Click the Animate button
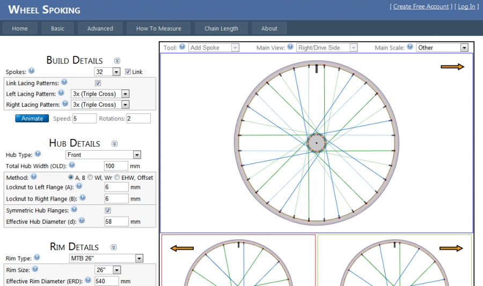This screenshot has height=286, width=483. click(32, 119)
